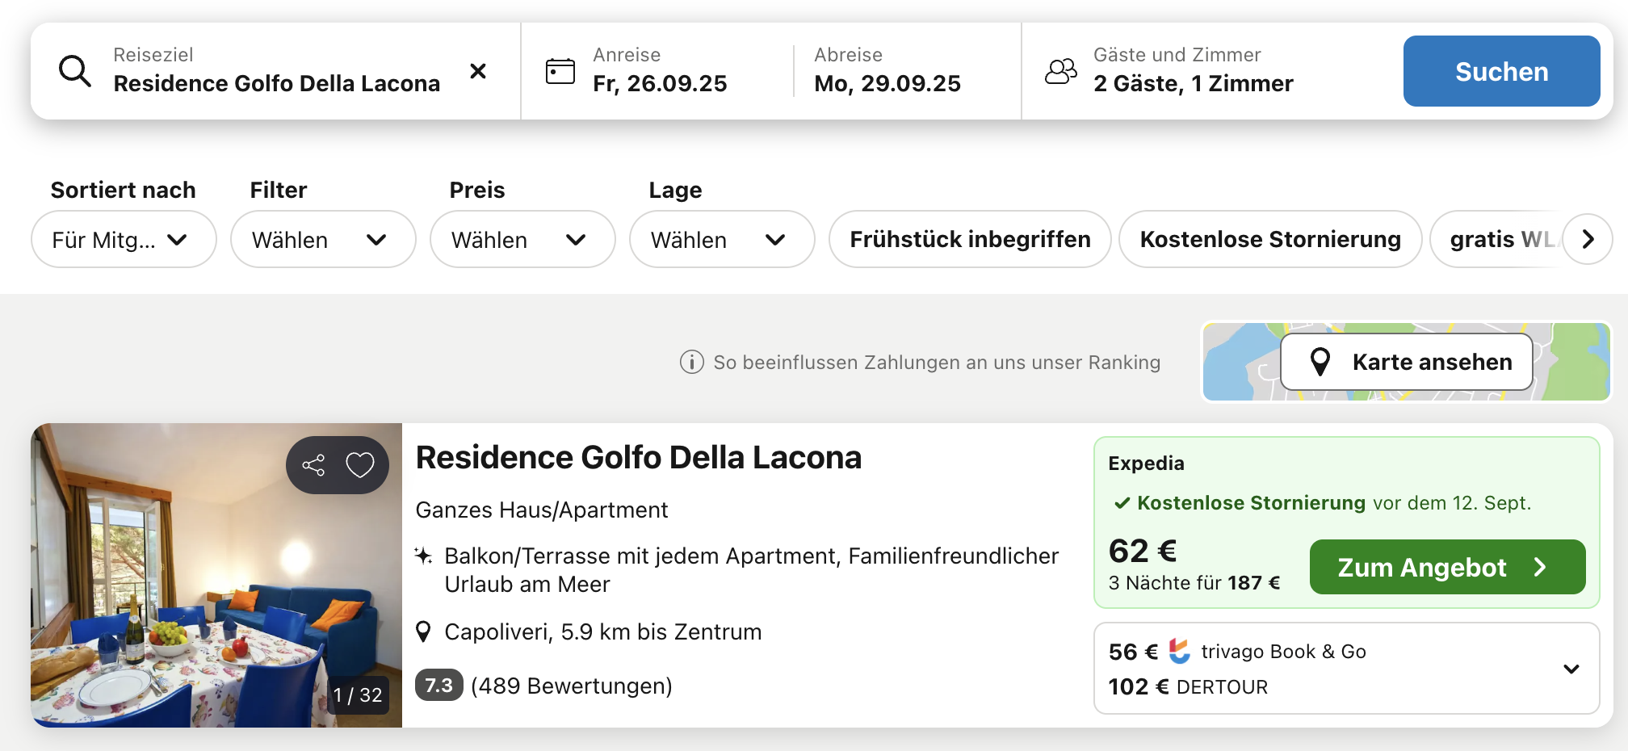The image size is (1628, 751).
Task: Click the location pin next to Capoliveri
Action: coord(423,631)
